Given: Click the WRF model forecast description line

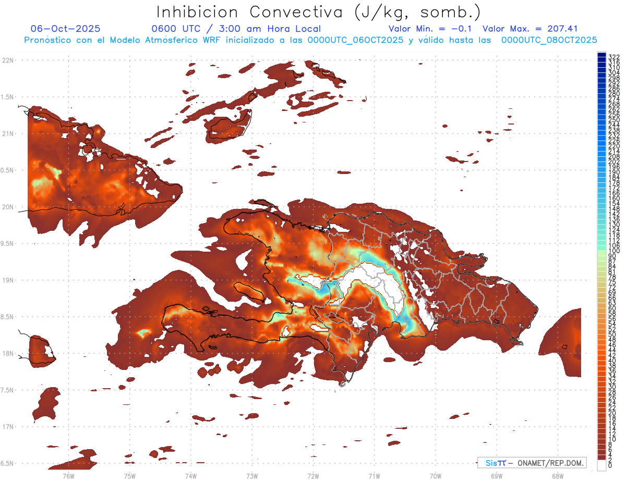Looking at the screenshot, I should (310, 40).
